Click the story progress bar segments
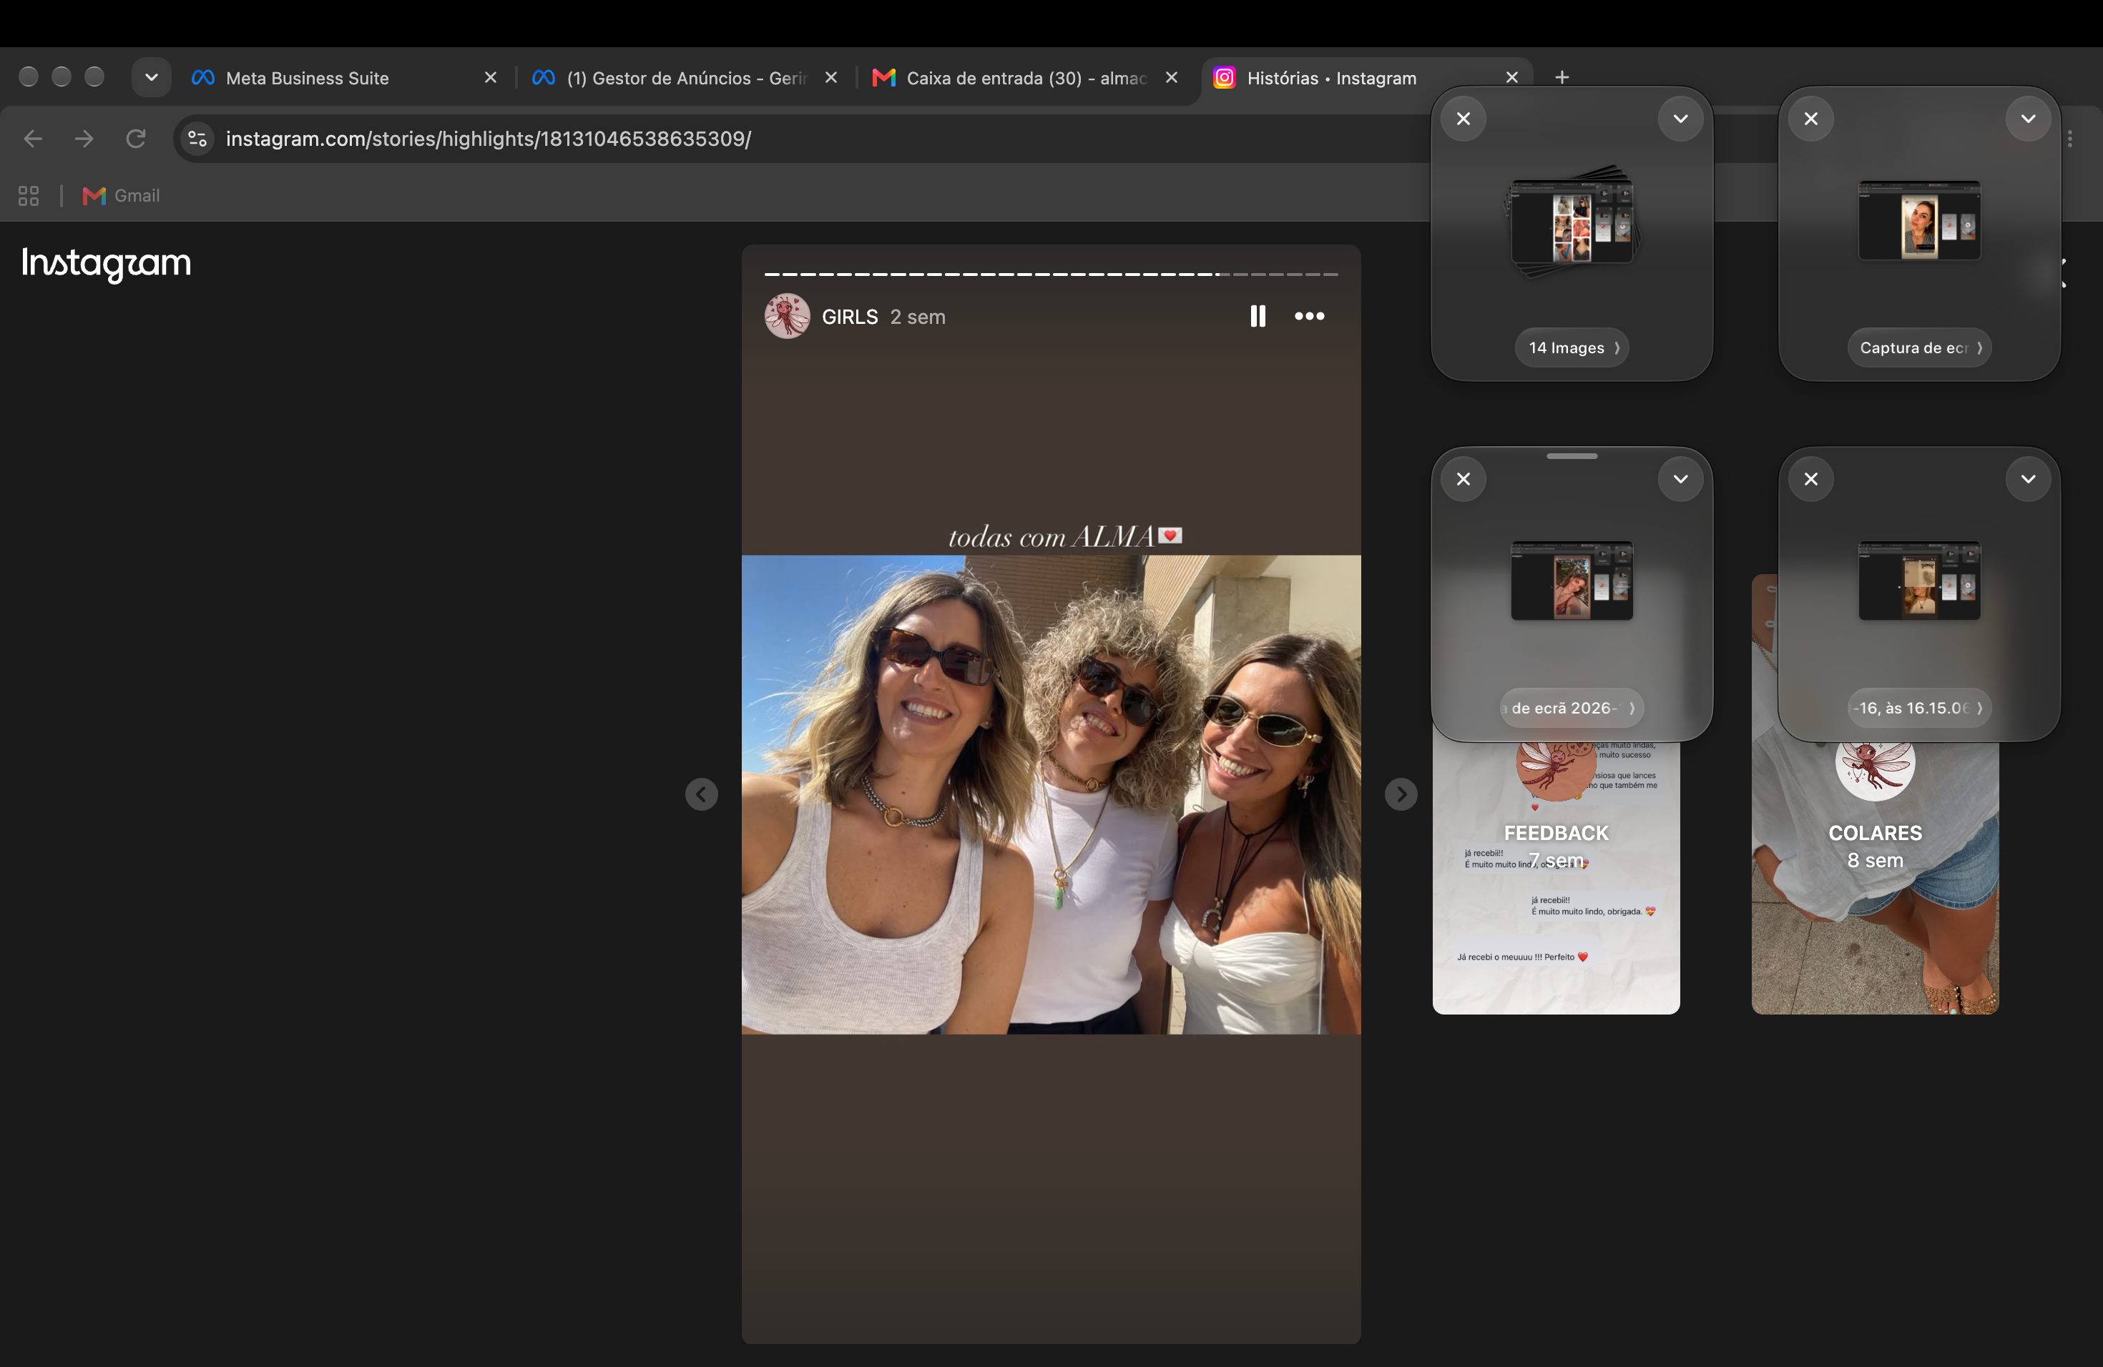 coord(1051,275)
